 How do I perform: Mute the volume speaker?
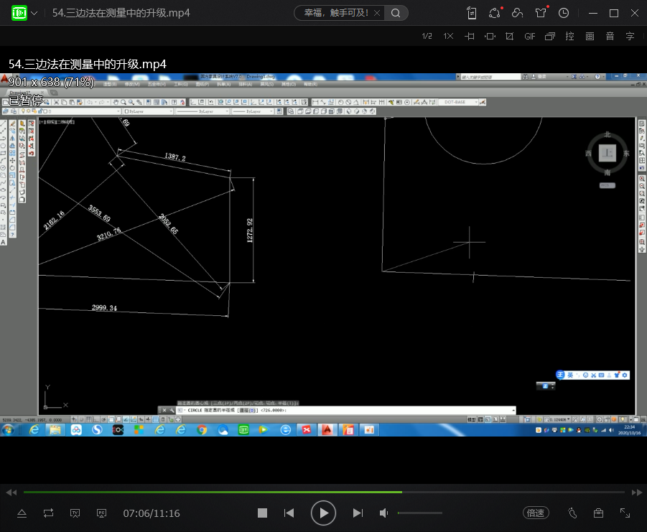[x=384, y=513]
